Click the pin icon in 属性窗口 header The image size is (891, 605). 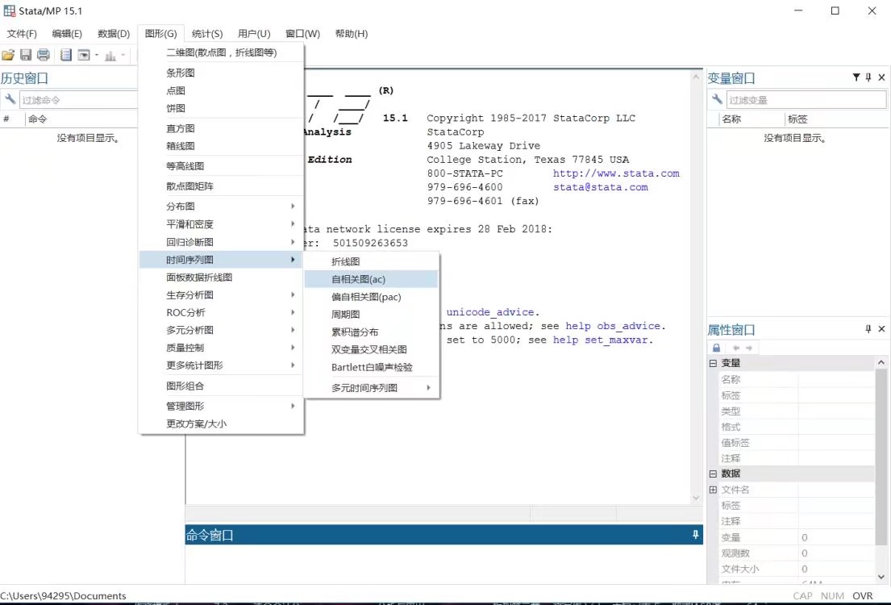pos(868,328)
